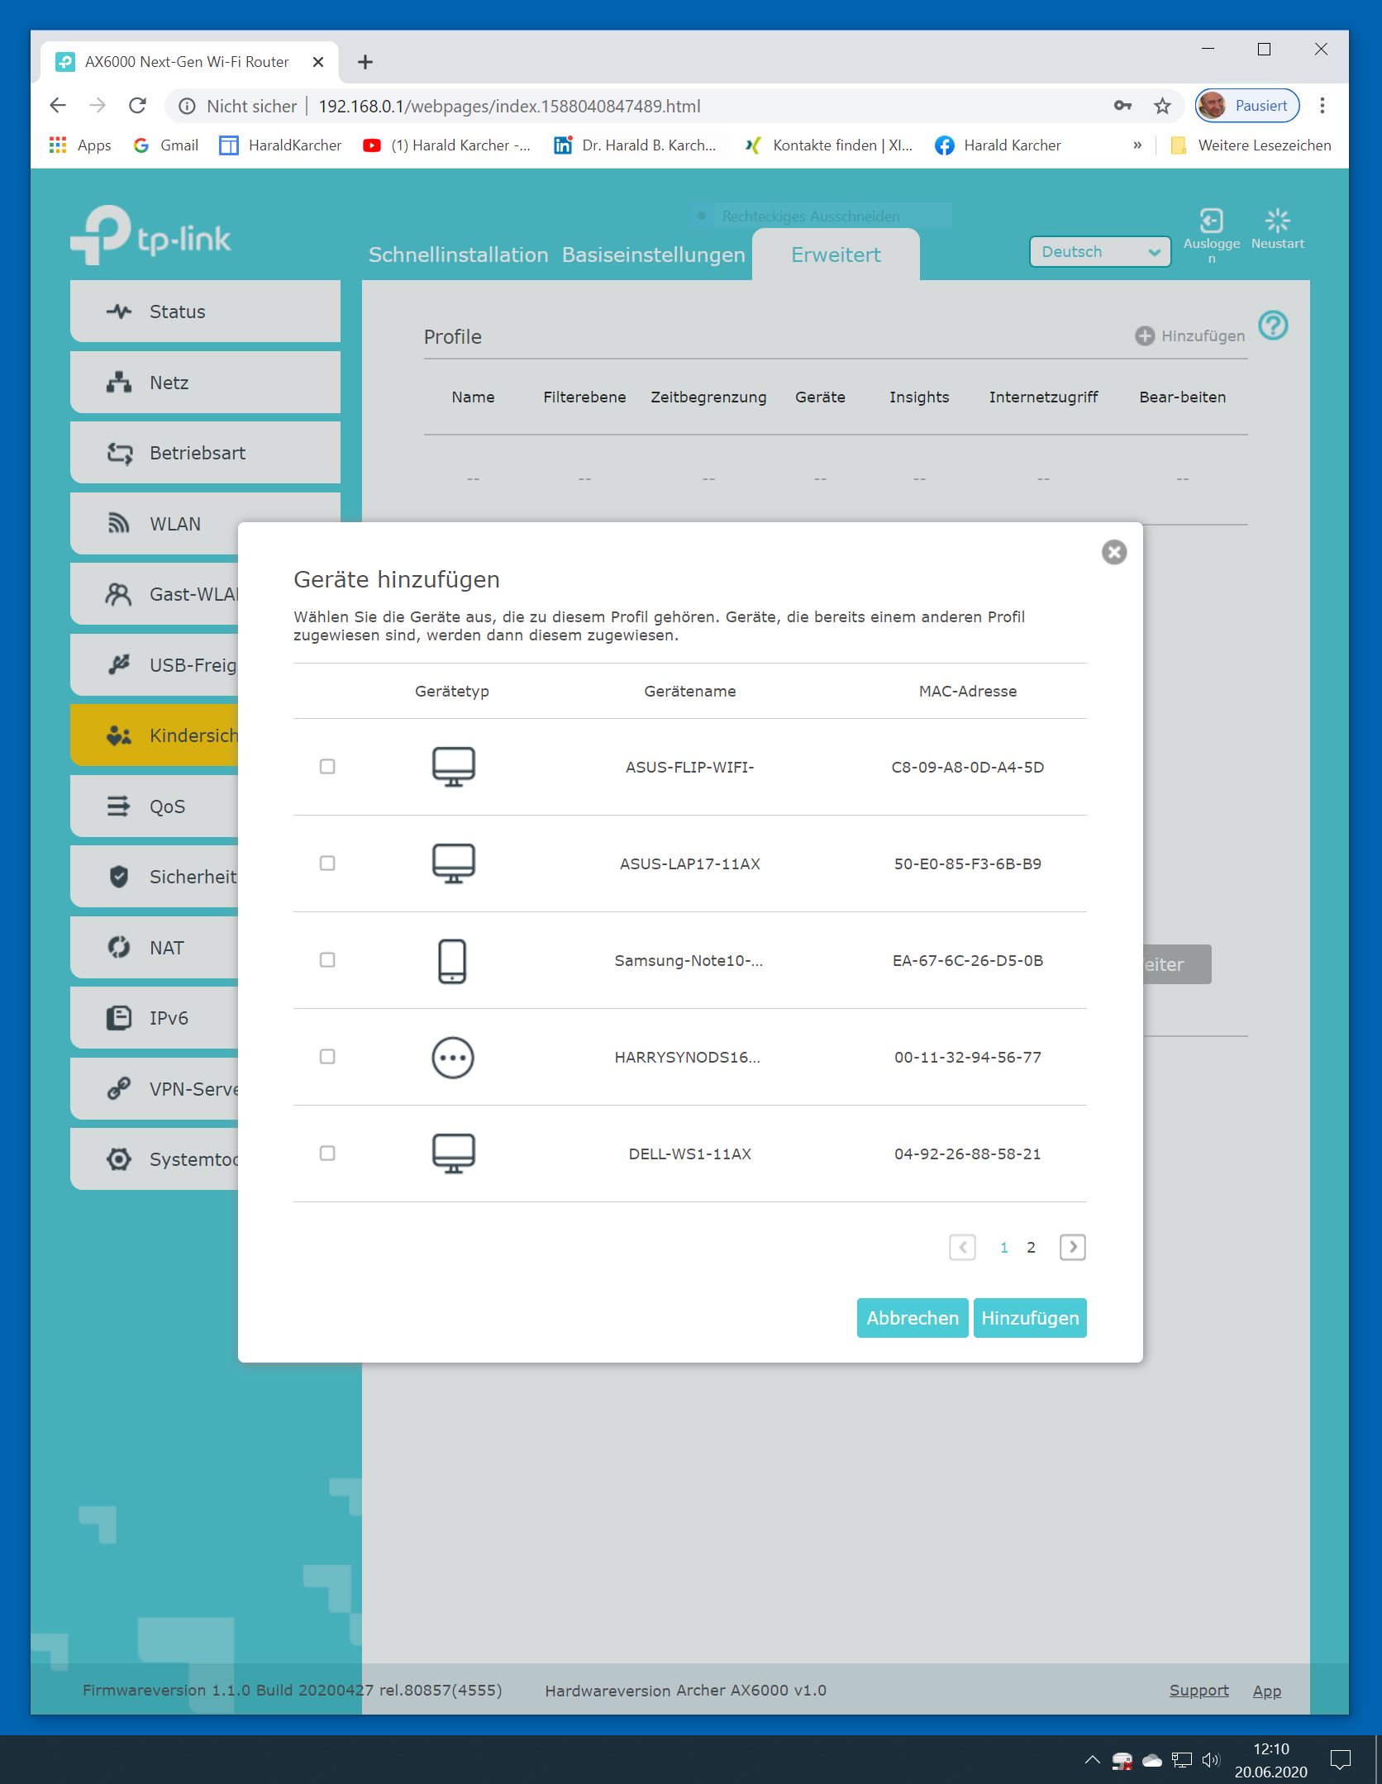Show hidden system tray icons

(1092, 1760)
